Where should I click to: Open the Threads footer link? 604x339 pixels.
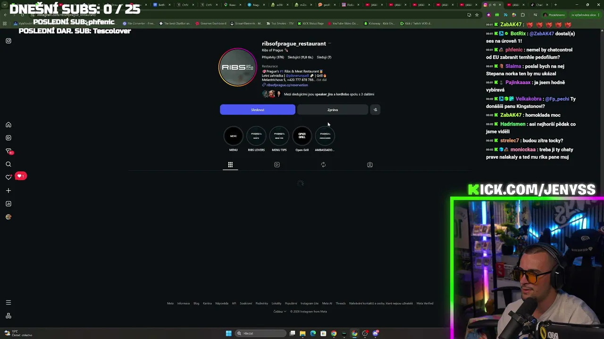(x=341, y=303)
